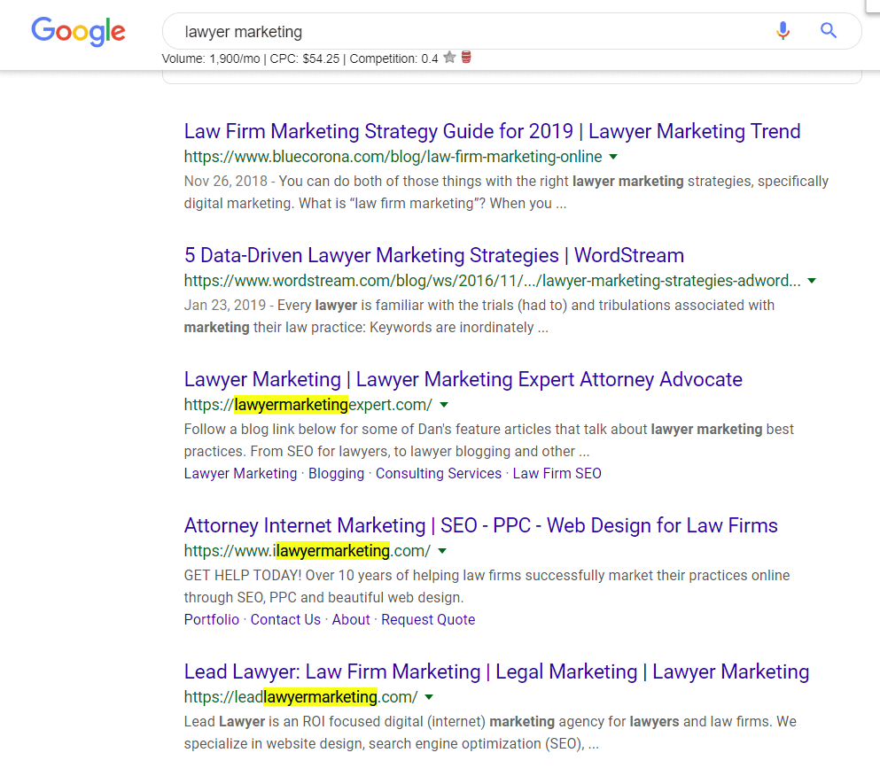Viewport: 880px width, 776px height.
Task: Click the blue magnifying glass search icon
Action: pos(829,32)
